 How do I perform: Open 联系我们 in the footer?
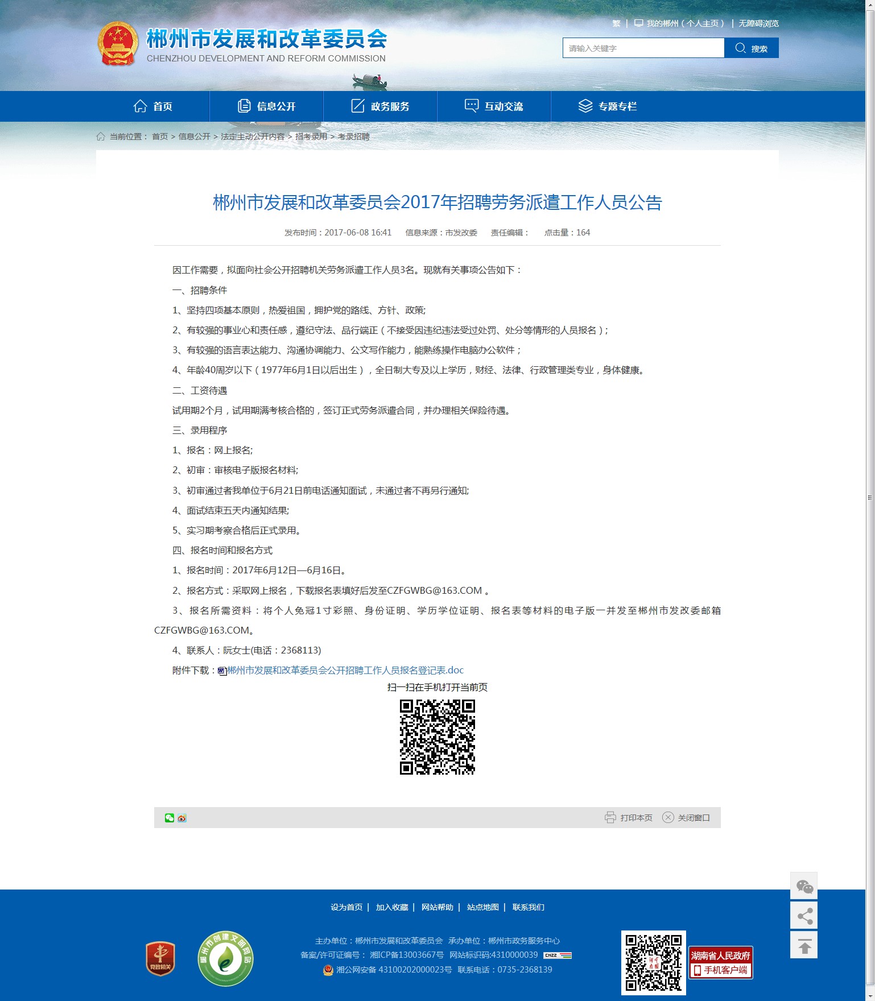pos(529,907)
